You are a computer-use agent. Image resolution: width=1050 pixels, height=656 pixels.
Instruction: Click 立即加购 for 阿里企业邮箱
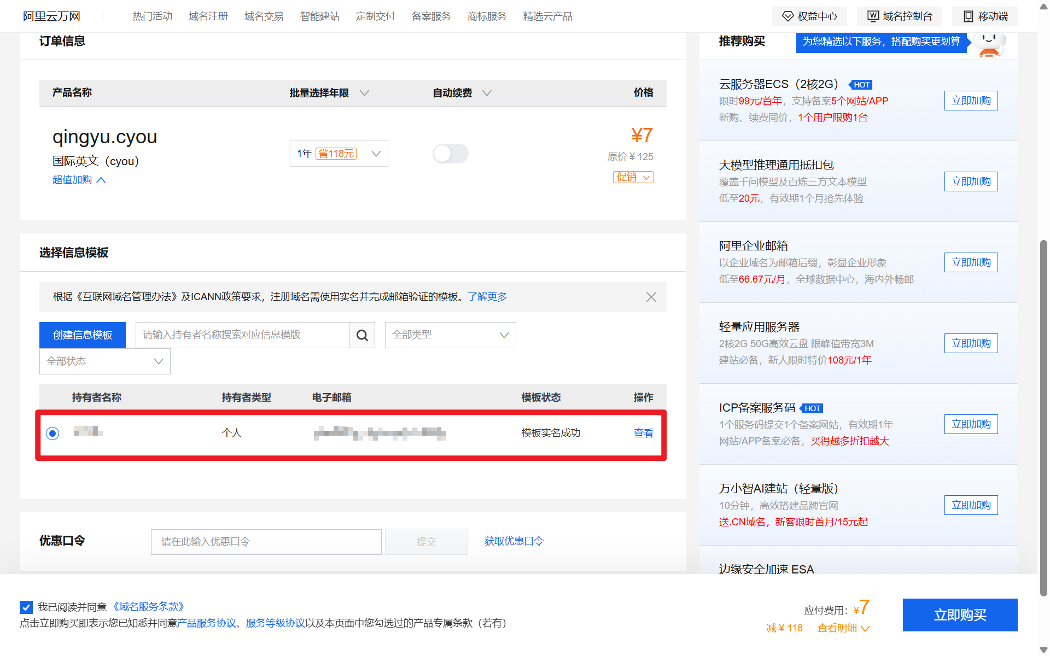click(x=971, y=262)
